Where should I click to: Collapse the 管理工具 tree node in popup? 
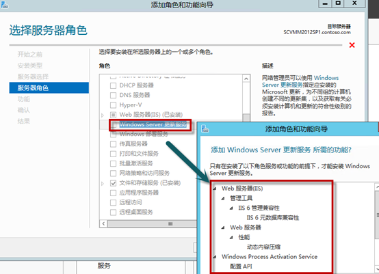pyautogui.click(x=223, y=198)
